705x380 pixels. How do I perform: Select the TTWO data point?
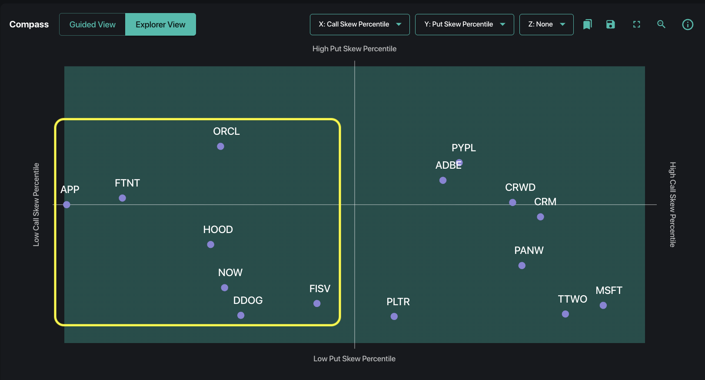point(565,314)
